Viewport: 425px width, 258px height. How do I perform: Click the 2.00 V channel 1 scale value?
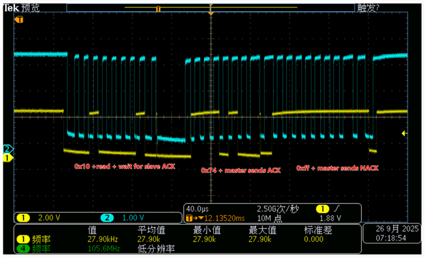click(49, 218)
